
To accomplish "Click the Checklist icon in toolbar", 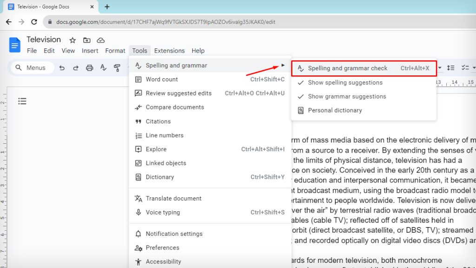I will pos(465,67).
